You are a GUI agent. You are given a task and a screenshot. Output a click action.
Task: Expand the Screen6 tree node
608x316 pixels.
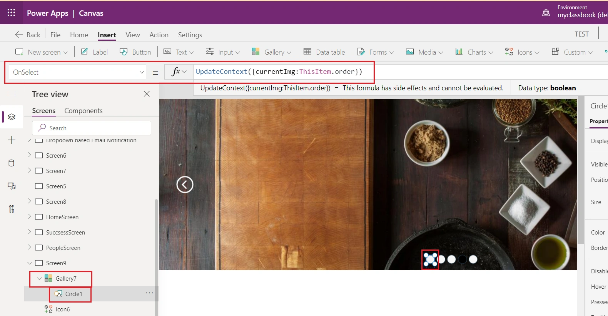[30, 155]
